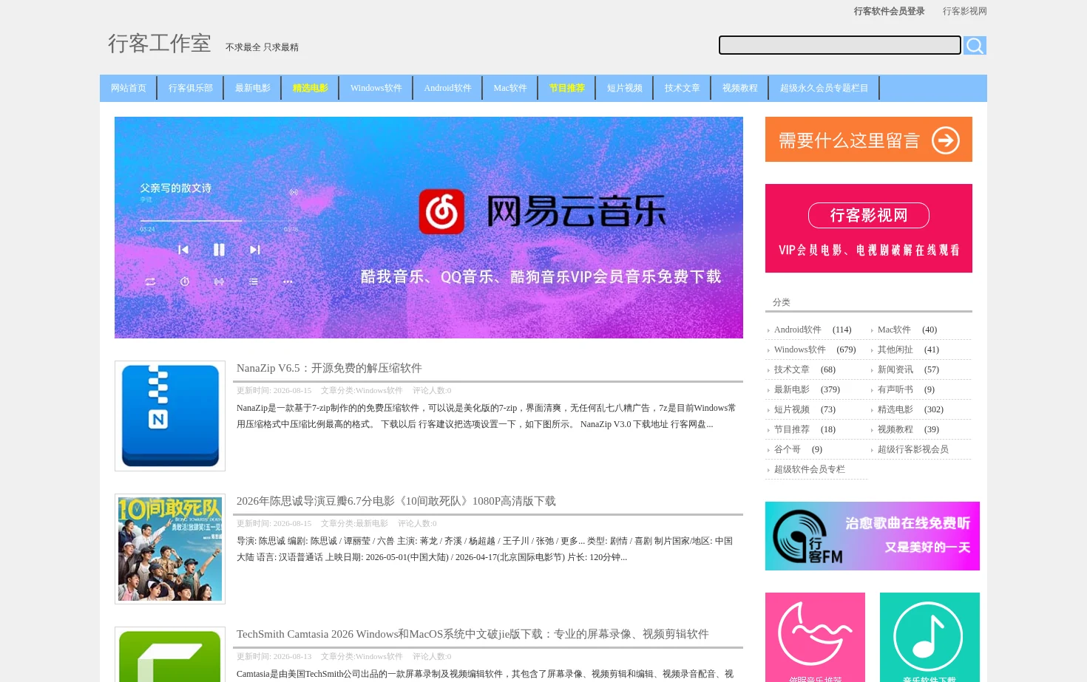Open 精选电影 navigation item
The image size is (1087, 682).
click(311, 88)
